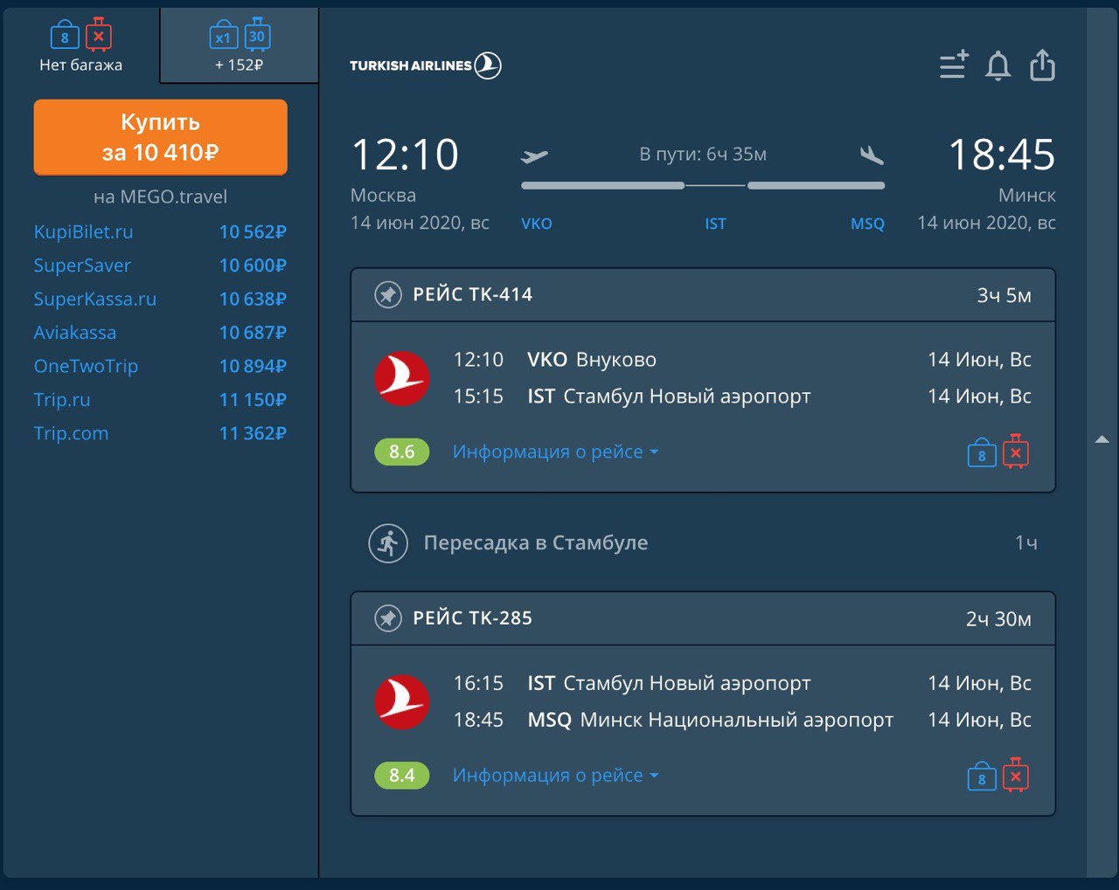Open the SuperSaver offer link
The height and width of the screenshot is (890, 1119).
click(x=82, y=266)
